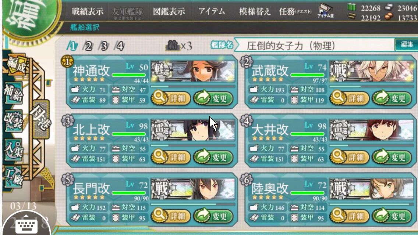Screen dimensions: 418x235
Task: Switch to fleet number 3 tab
Action: (x=104, y=46)
